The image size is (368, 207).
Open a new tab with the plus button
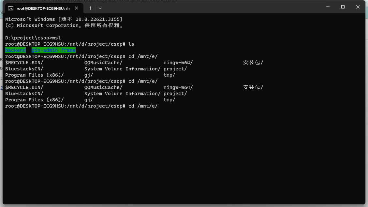90,8
